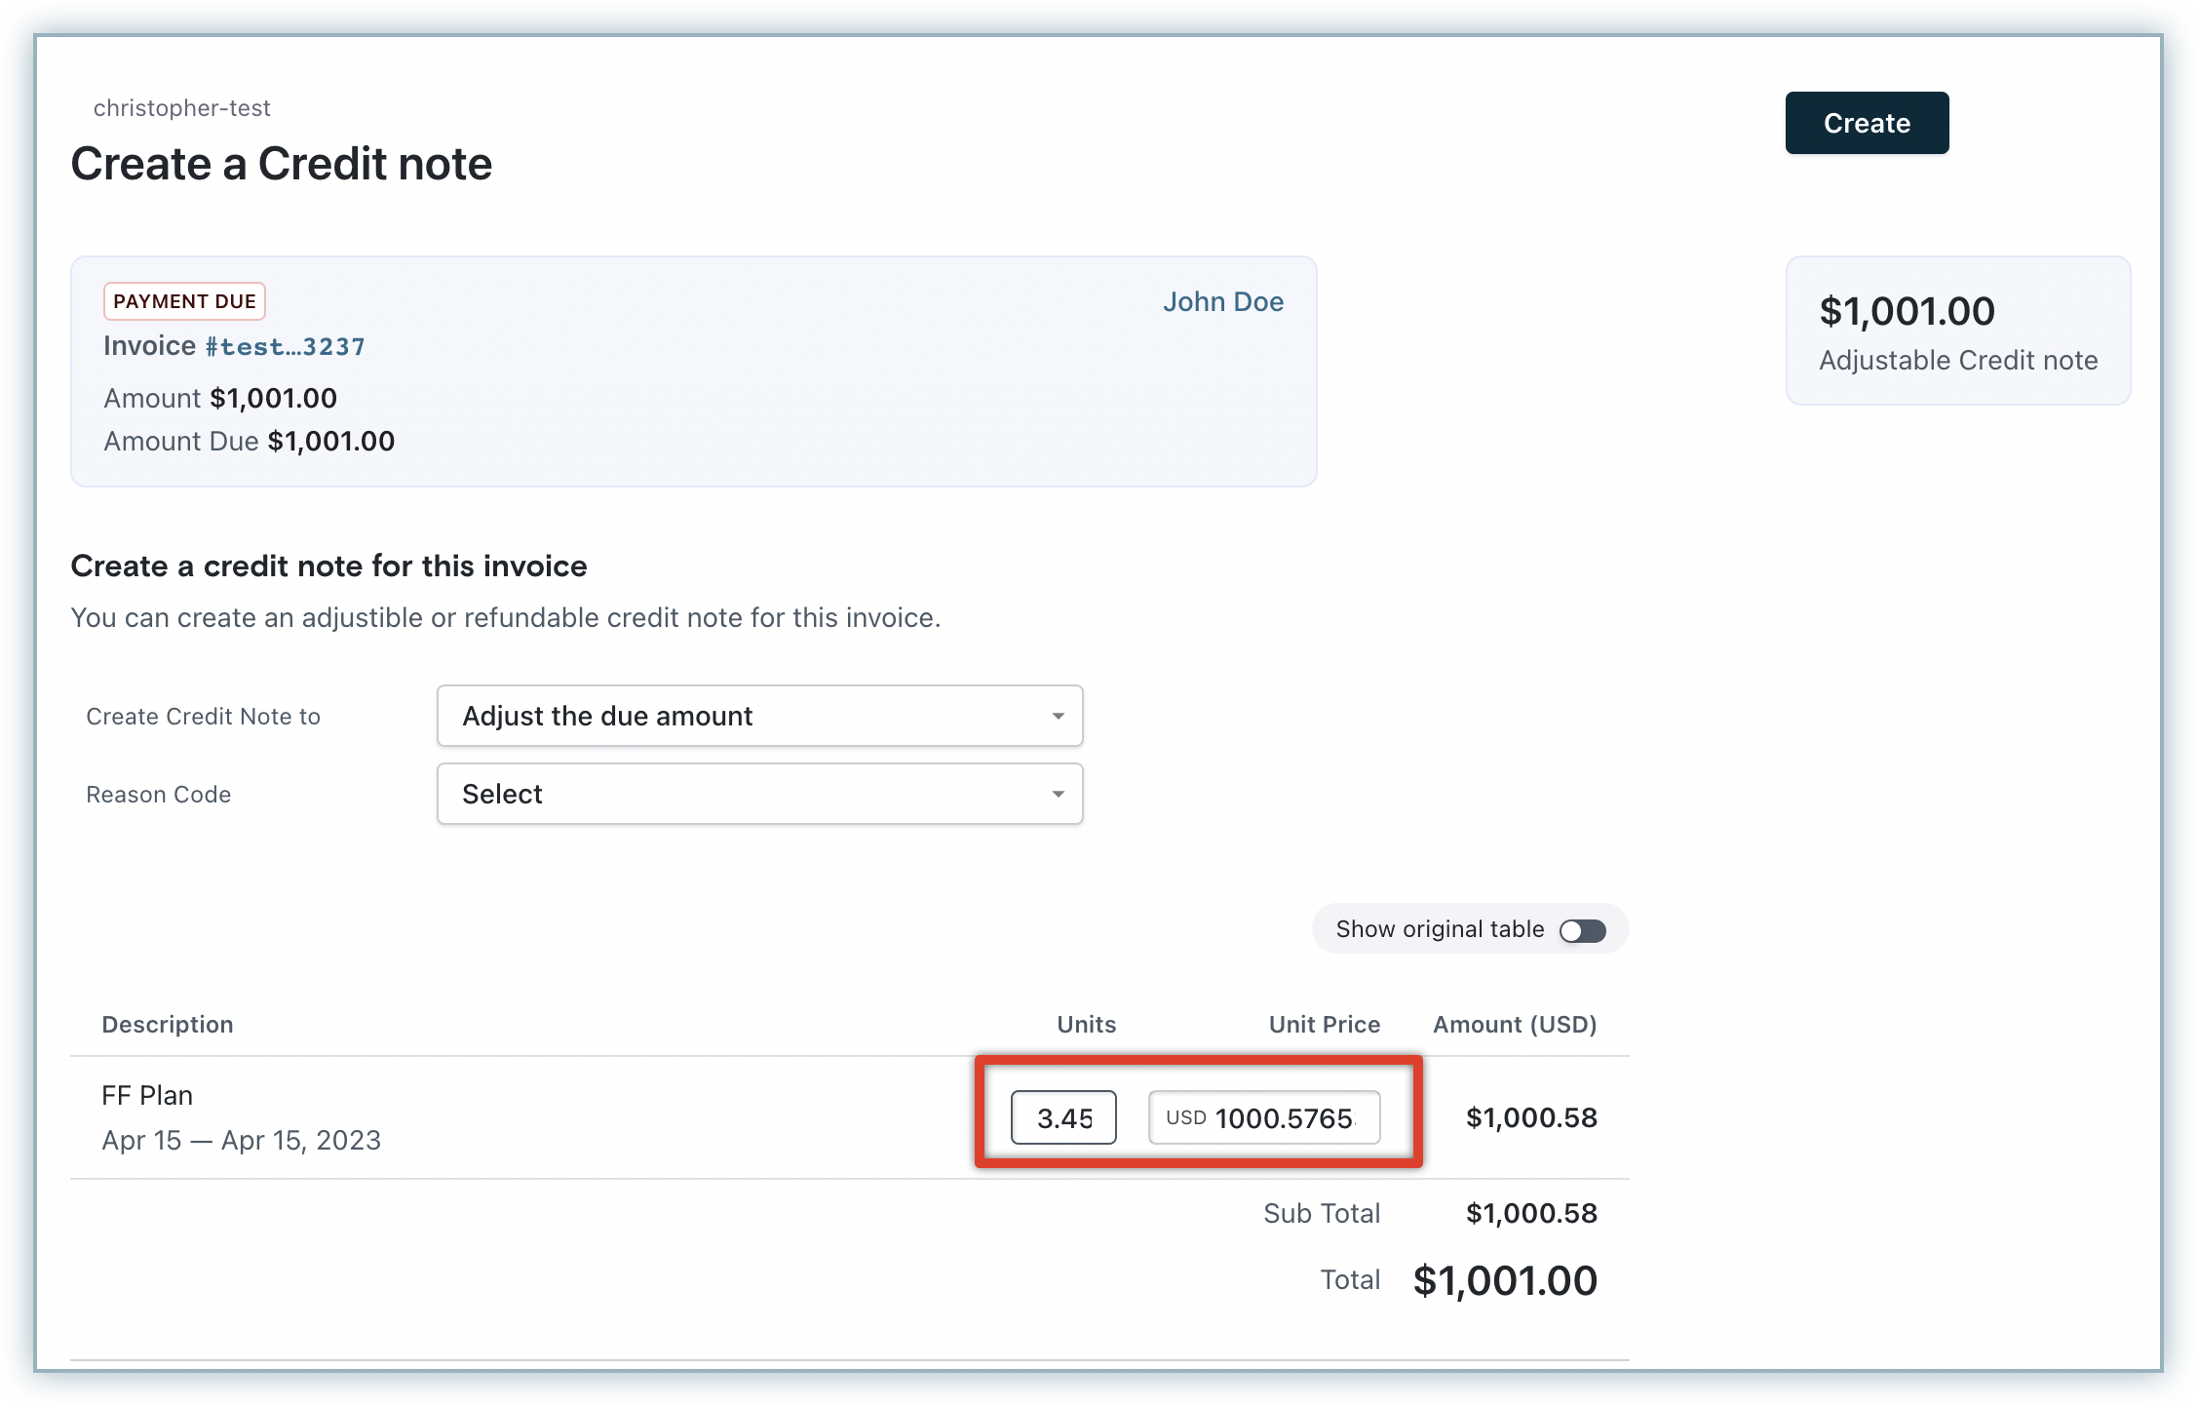Screen dimensions: 2197x1406
Task: Click the Create button
Action: tap(1866, 123)
